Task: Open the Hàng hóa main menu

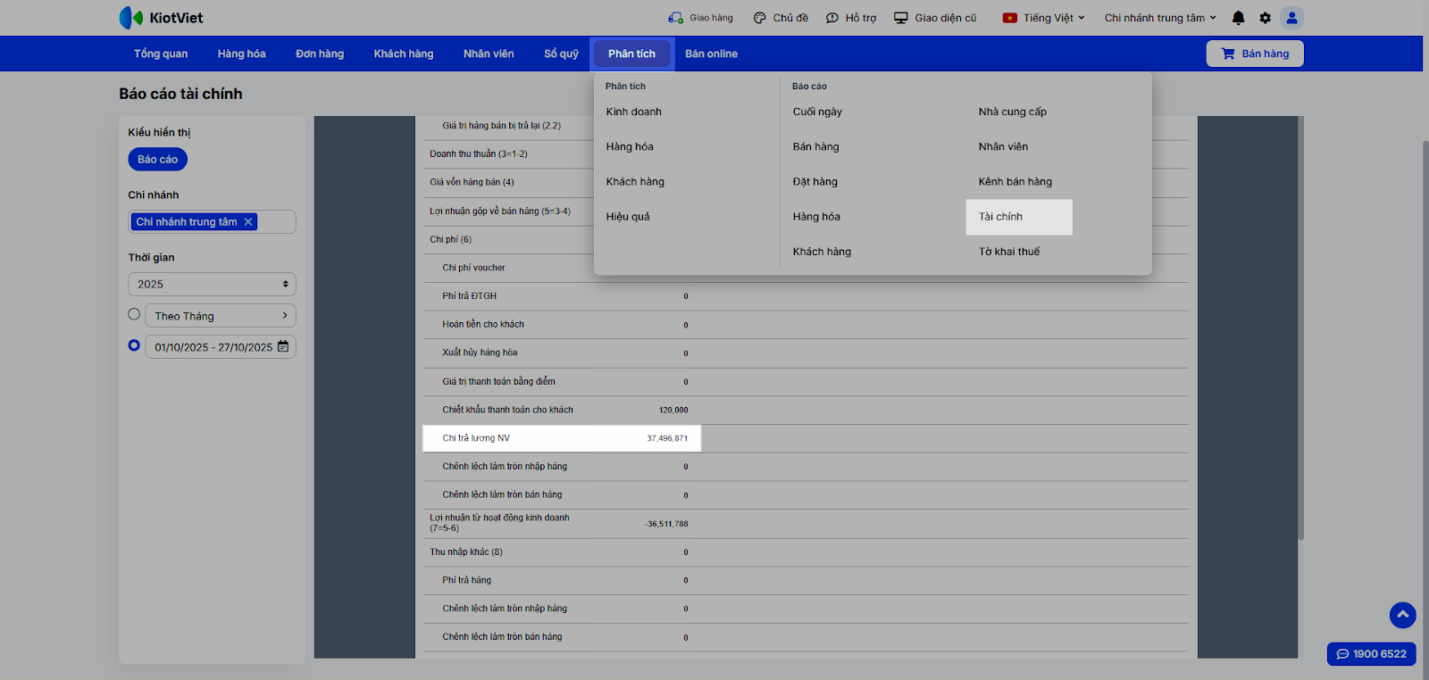Action: click(x=242, y=54)
